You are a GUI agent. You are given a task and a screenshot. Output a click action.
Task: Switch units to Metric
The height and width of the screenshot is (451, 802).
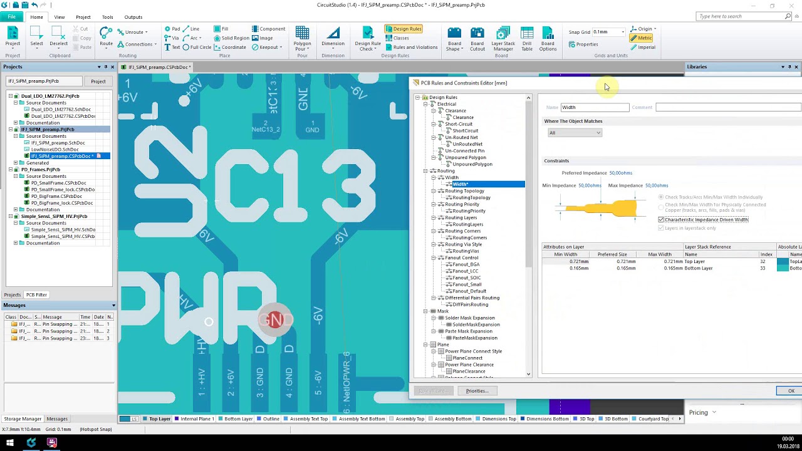(x=641, y=38)
